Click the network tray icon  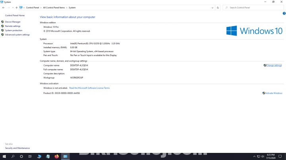point(259,156)
